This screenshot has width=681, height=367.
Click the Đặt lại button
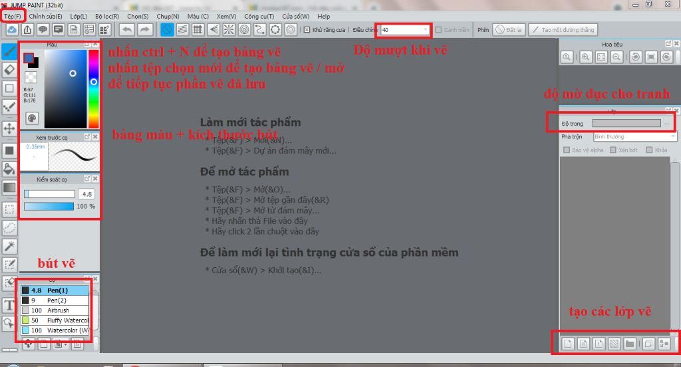pyautogui.click(x=509, y=29)
